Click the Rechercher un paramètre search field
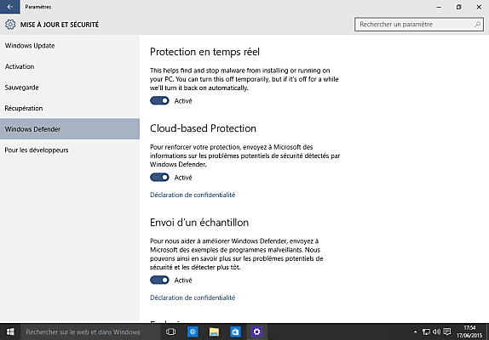 [419, 25]
